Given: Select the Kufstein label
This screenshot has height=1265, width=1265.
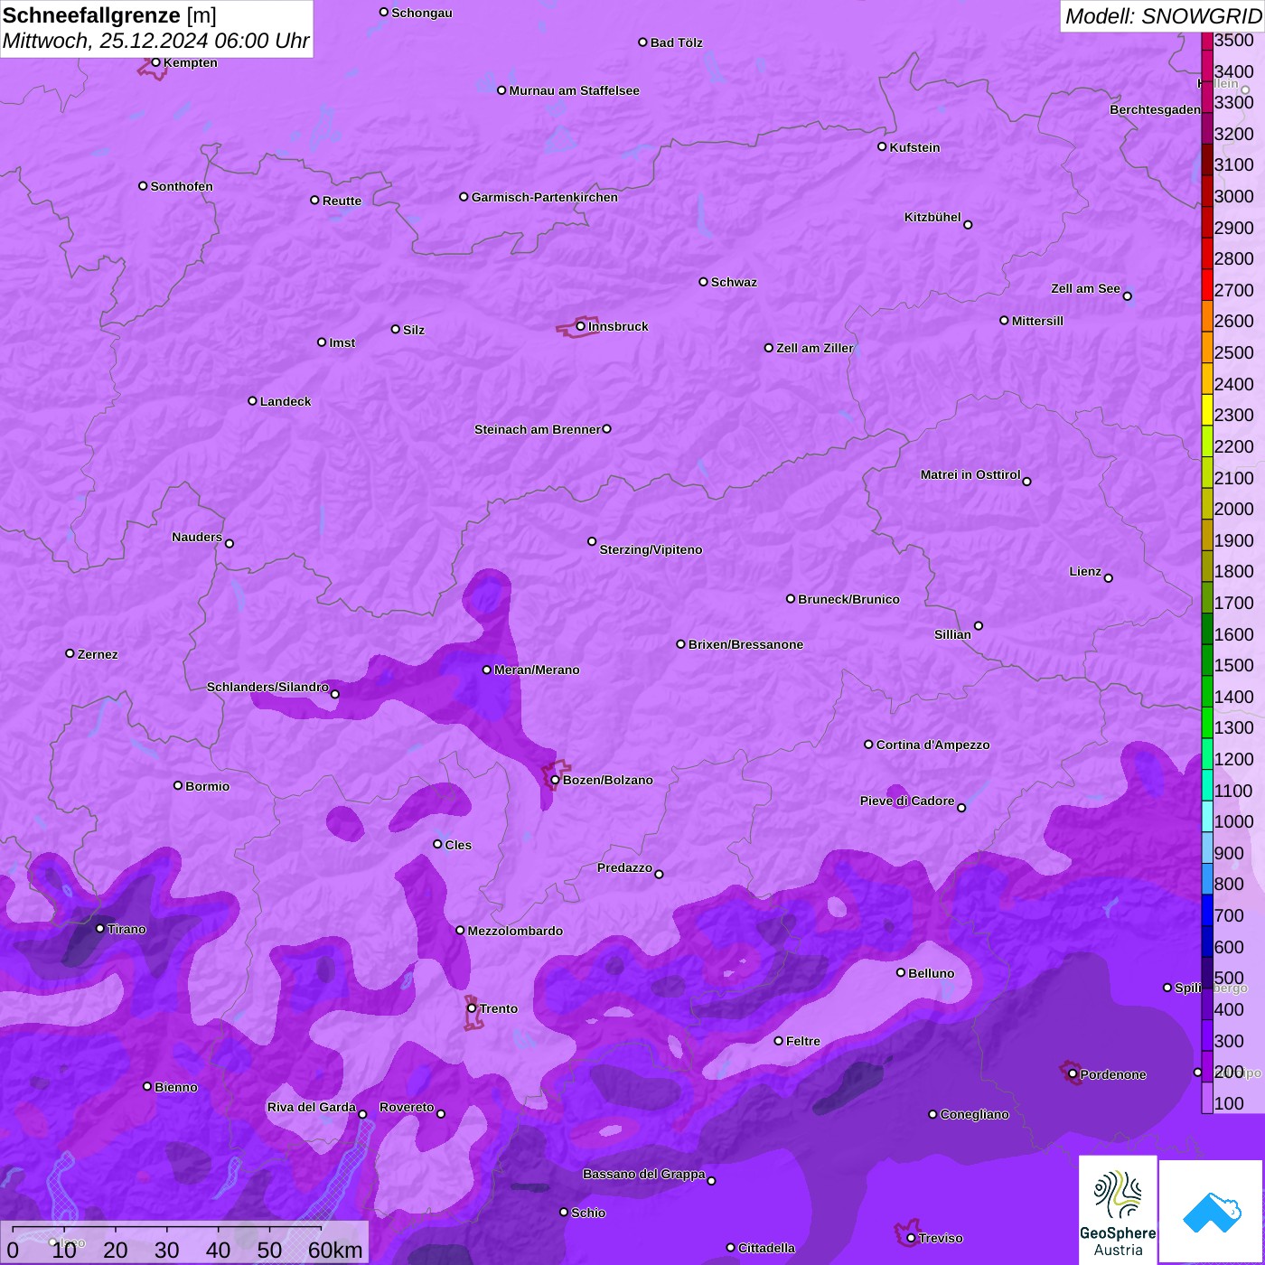Looking at the screenshot, I should [914, 147].
